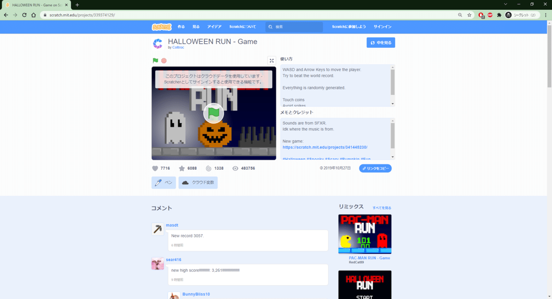Open the HALLOWEEN RUN START remix thumbnail

[365, 285]
